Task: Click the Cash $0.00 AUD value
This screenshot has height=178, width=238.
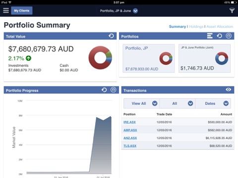Action: [69, 70]
